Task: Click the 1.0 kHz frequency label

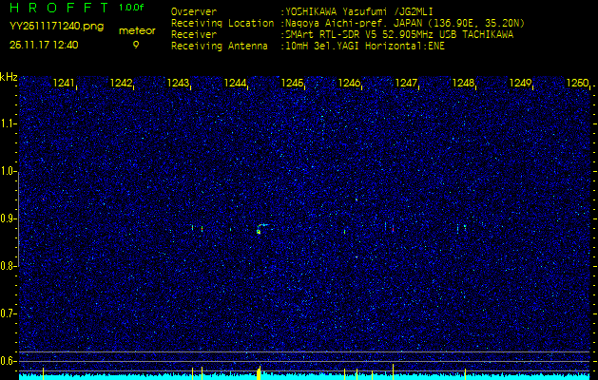Action: click(x=8, y=171)
